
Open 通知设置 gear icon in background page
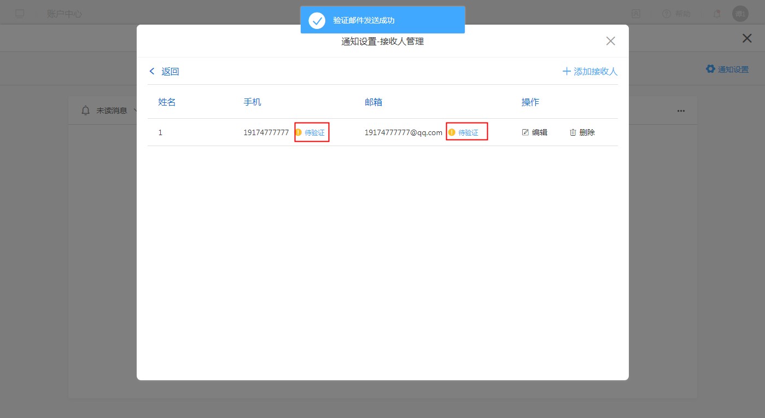pyautogui.click(x=710, y=69)
